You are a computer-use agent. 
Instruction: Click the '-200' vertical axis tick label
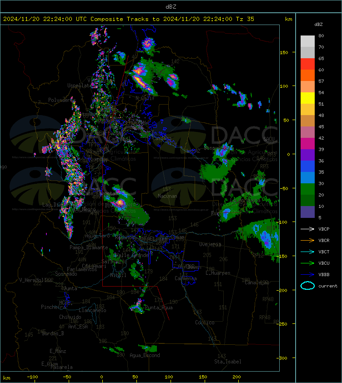282,290
